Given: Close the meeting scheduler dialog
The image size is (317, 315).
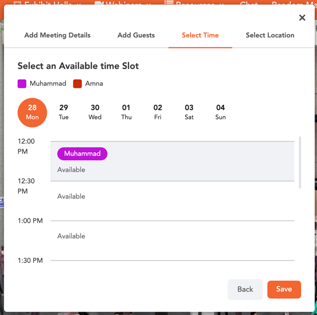Looking at the screenshot, I should (302, 18).
